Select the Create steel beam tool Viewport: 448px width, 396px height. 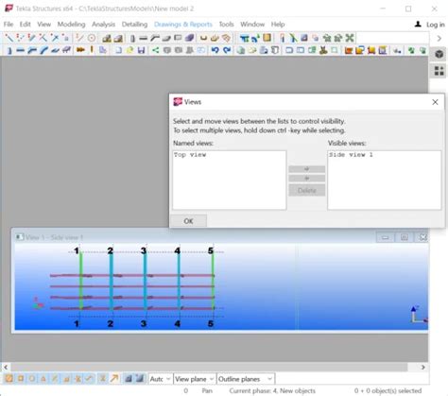[20, 50]
